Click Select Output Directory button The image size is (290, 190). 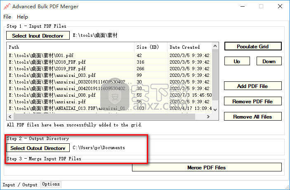[38, 148]
